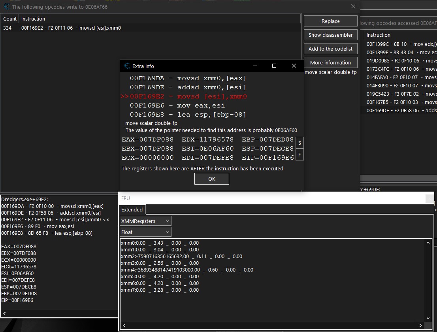Click the Cheat Engine icon in the Extra info title bar
Image resolution: width=437 pixels, height=332 pixels.
point(127,66)
